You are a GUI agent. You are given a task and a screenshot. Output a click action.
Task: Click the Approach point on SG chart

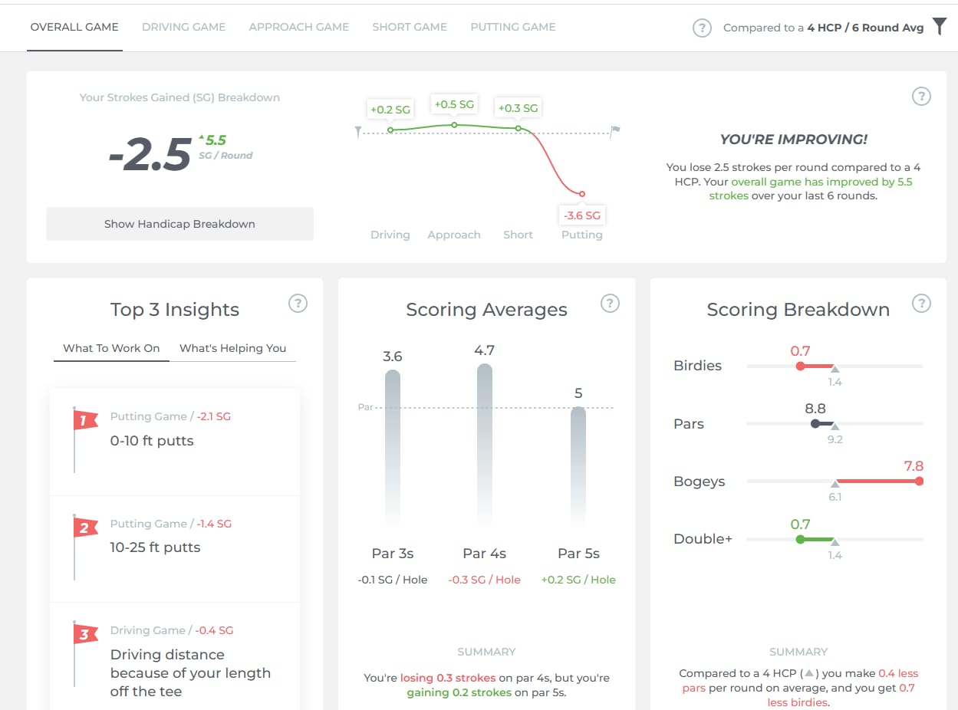[454, 125]
